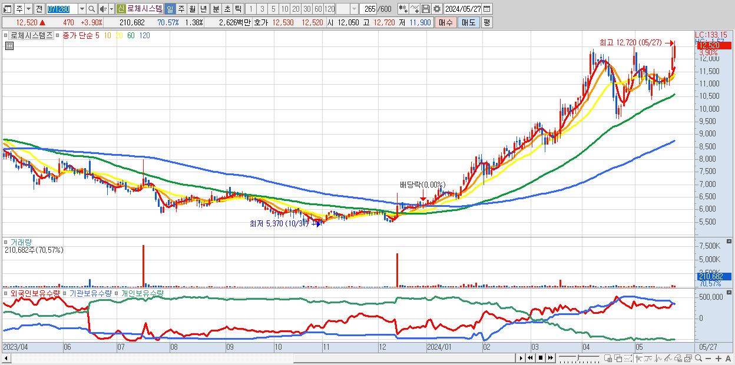735x365 pixels.
Task: Click the 매도 sell button
Action: click(468, 22)
